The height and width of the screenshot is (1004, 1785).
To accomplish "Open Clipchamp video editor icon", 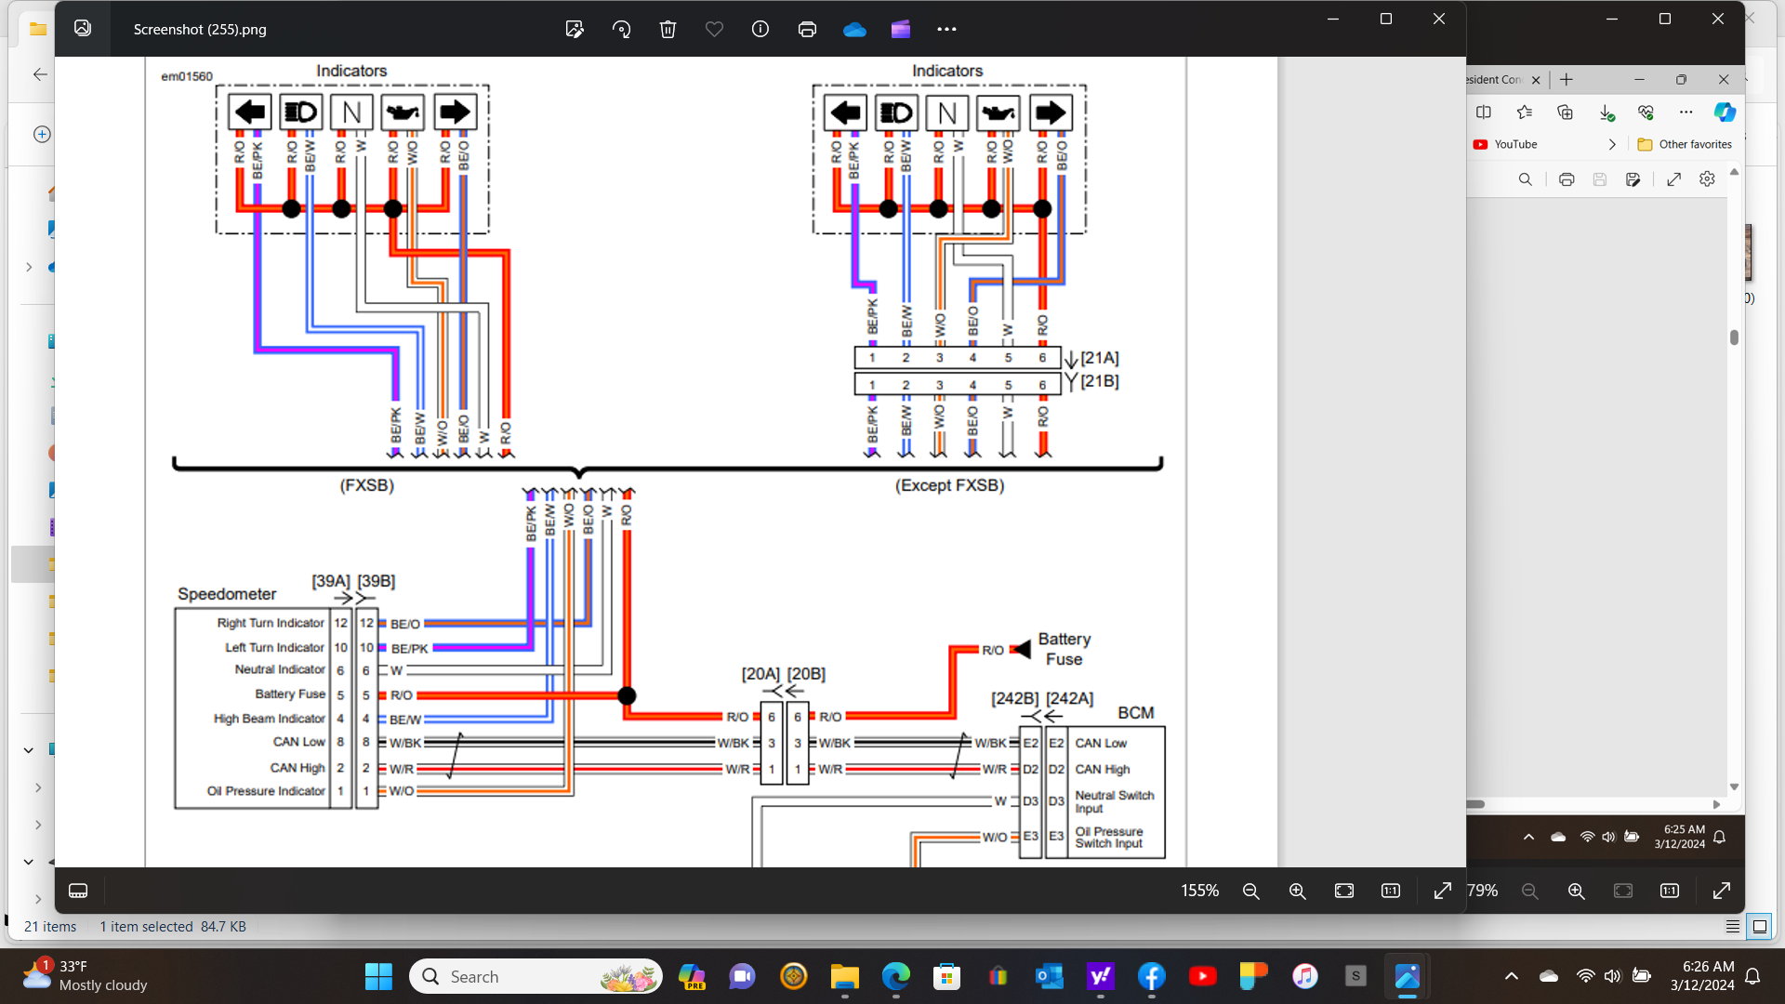I will tap(901, 29).
